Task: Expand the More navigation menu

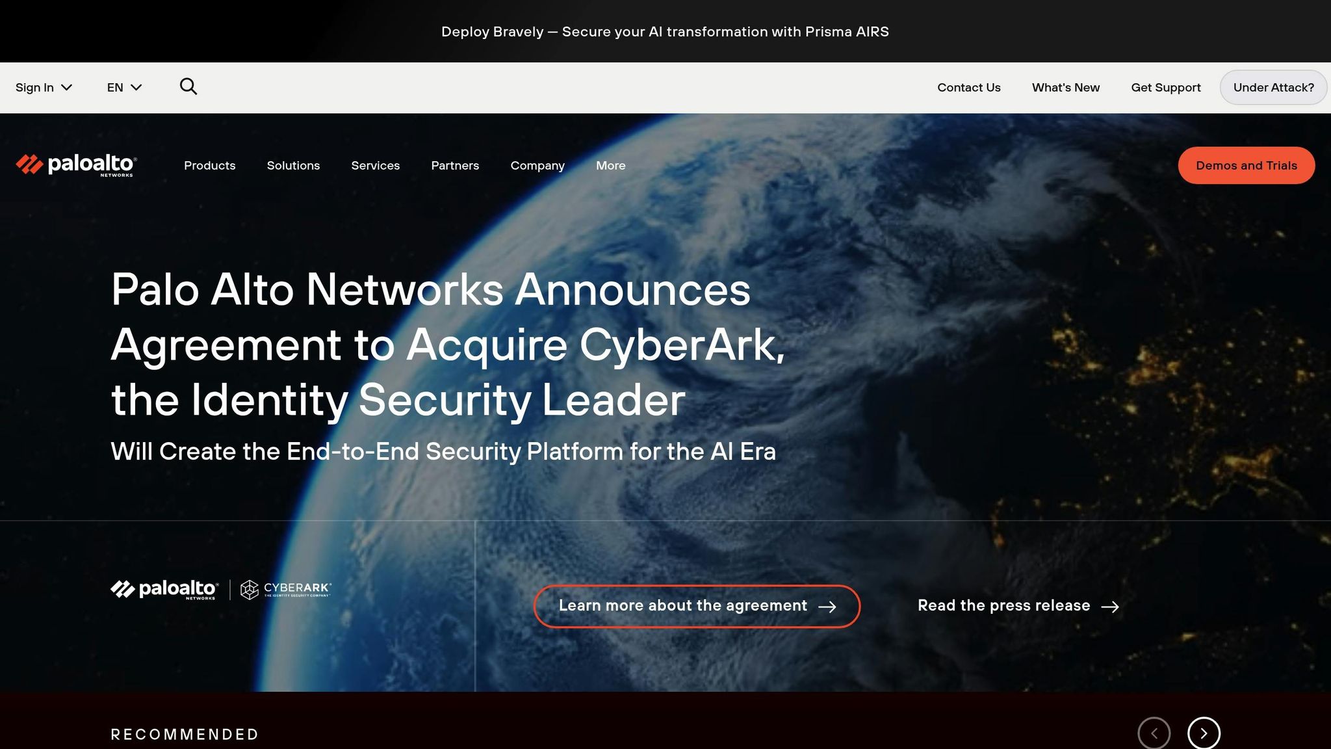Action: (610, 165)
